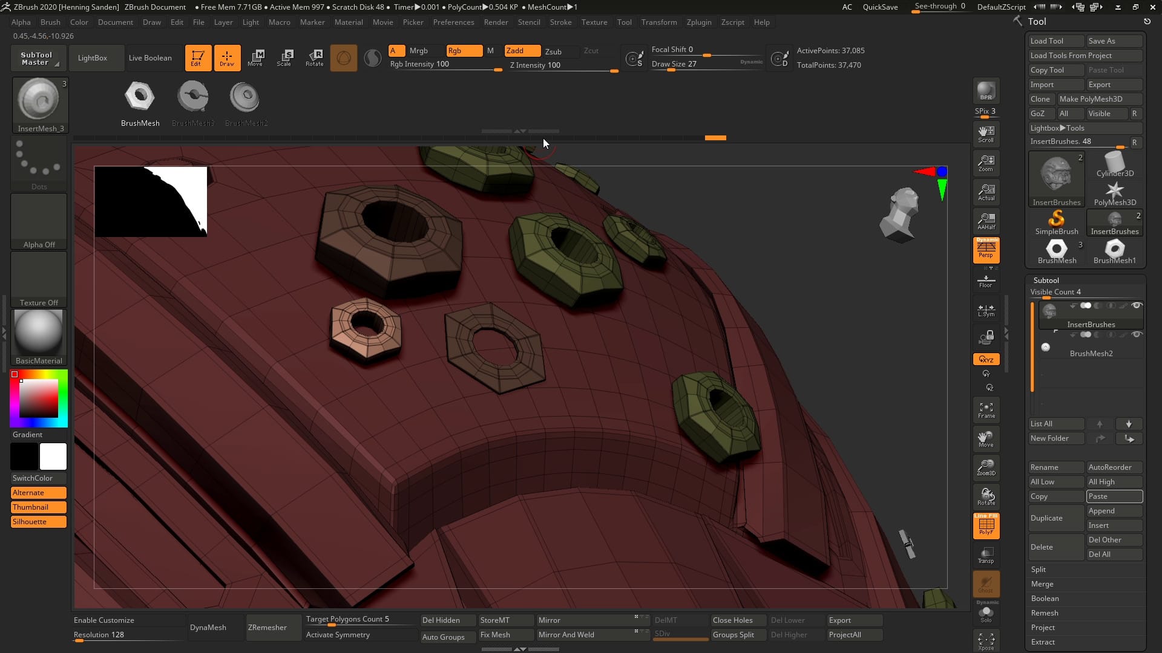The width and height of the screenshot is (1162, 653).
Task: Select the white secondary color swatch
Action: point(53,456)
